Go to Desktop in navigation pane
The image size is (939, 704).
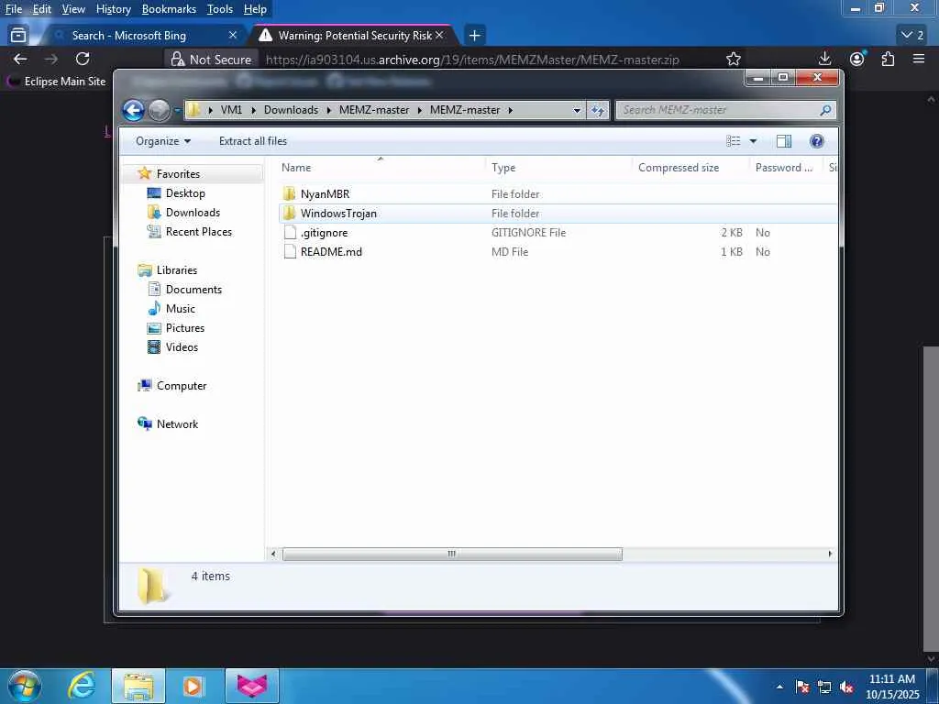tap(185, 192)
